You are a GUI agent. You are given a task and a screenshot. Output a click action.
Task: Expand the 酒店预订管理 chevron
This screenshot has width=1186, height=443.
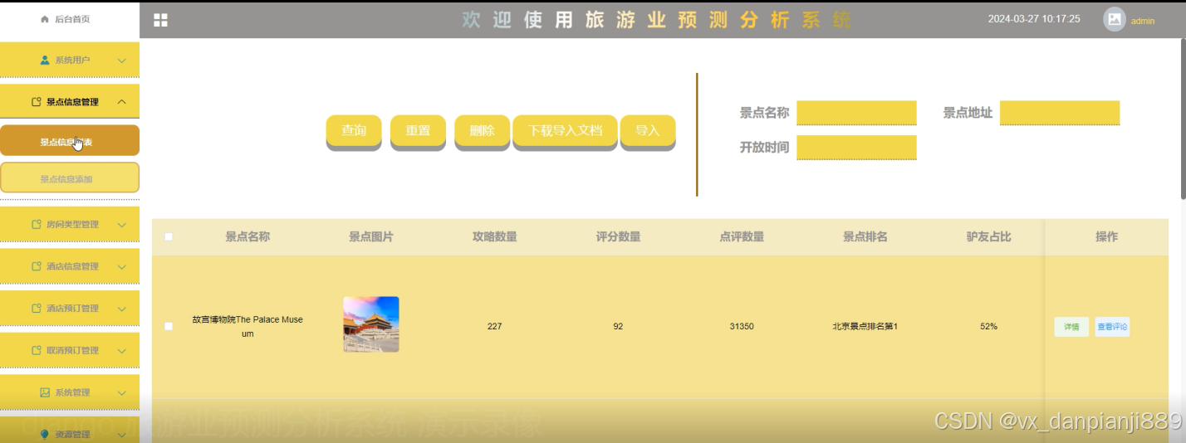(x=122, y=309)
